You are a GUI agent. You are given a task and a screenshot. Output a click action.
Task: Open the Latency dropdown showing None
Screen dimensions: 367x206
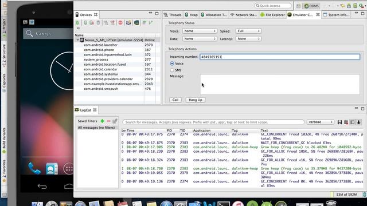click(248, 38)
